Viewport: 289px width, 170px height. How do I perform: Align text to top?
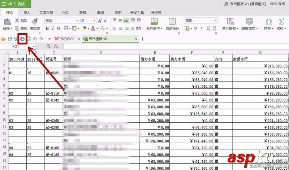(x=115, y=20)
